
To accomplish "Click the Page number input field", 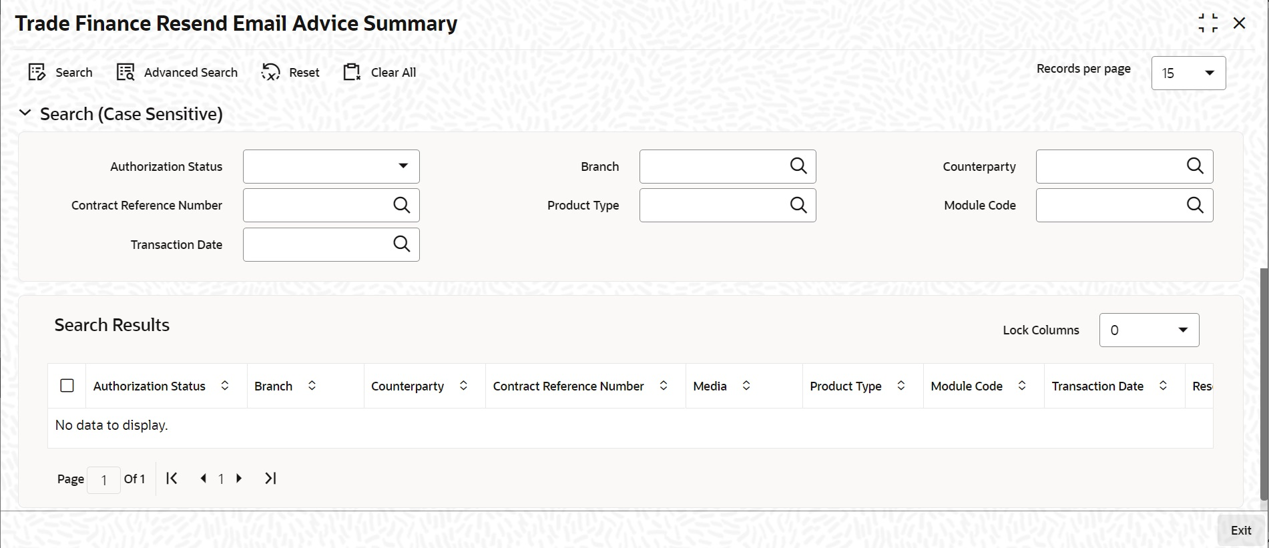I will tap(103, 480).
